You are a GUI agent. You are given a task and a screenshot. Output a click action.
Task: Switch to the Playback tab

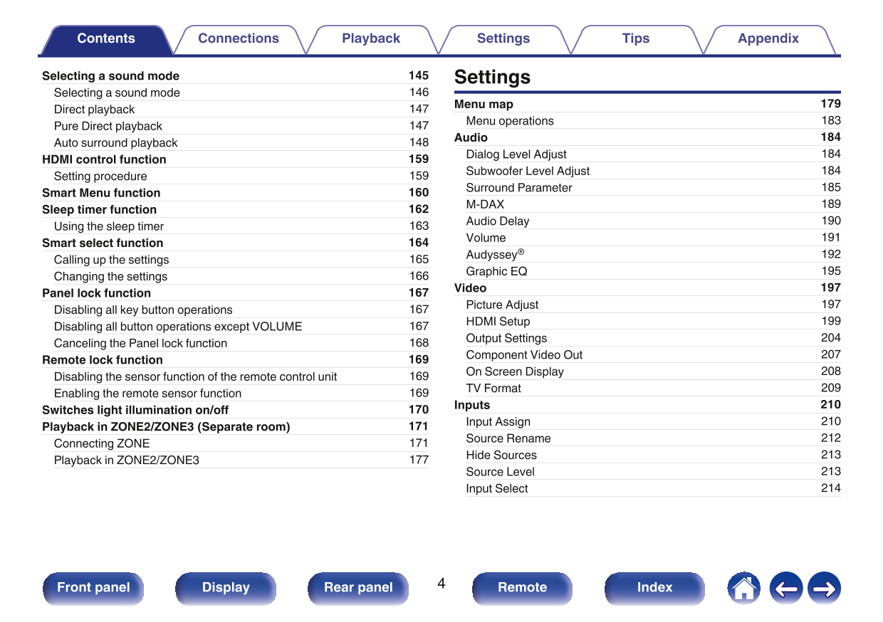[x=372, y=38]
